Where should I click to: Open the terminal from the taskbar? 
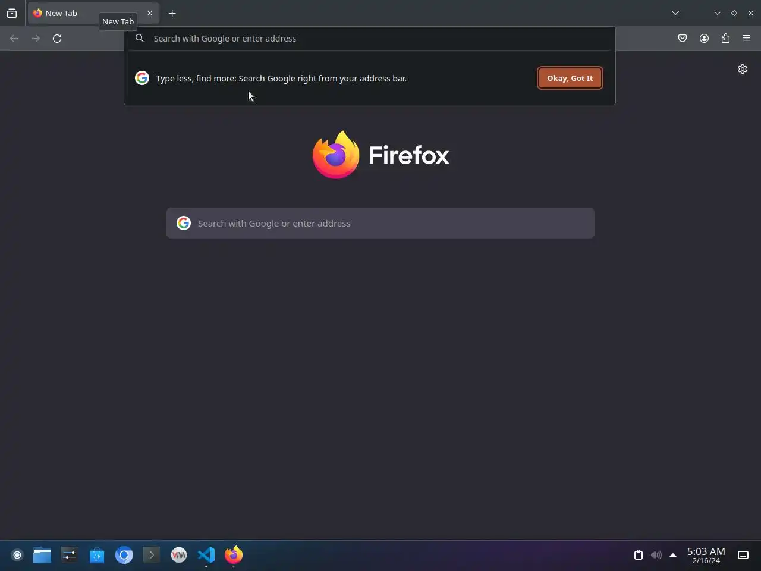(x=152, y=555)
